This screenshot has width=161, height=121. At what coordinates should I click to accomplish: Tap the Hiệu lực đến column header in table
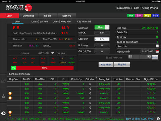pyautogui.click(x=133, y=79)
